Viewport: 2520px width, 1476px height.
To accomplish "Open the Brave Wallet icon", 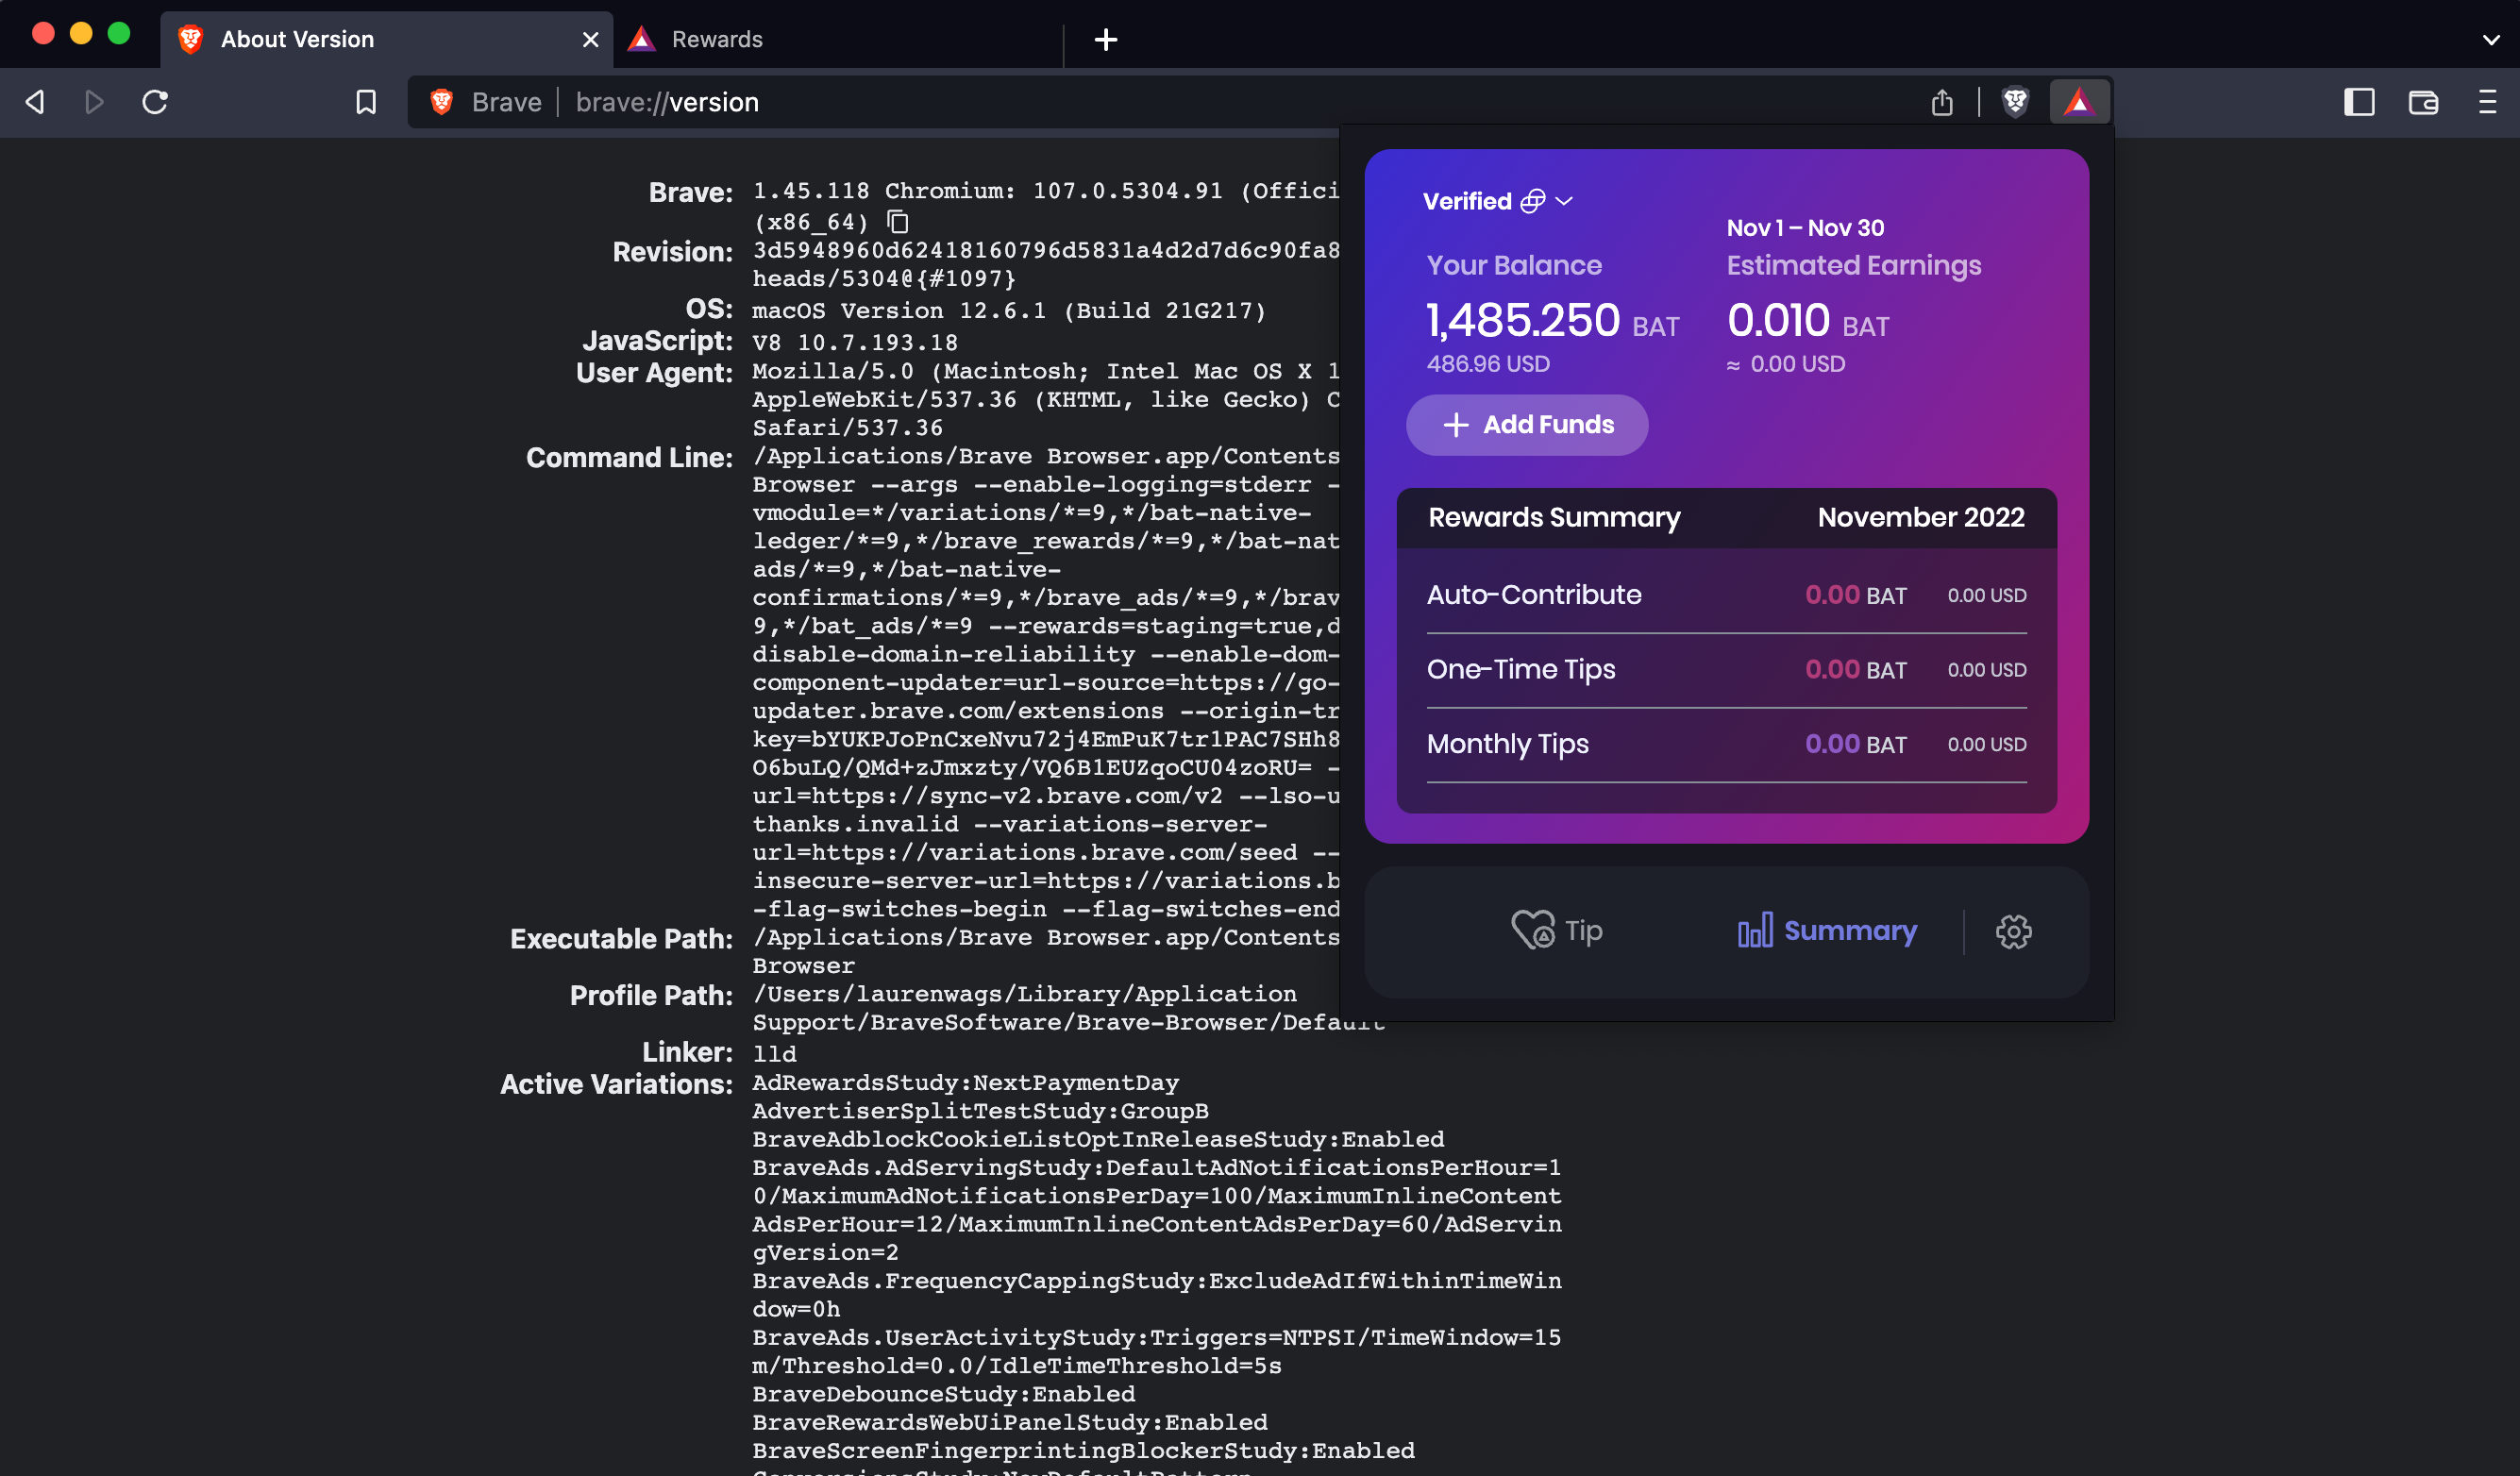I will (2424, 102).
